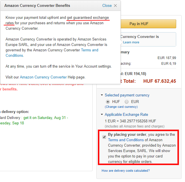Screen dimensions: 185x182
Task: Open the Amazon Currency Converter Help page link
Action: [x=43, y=77]
